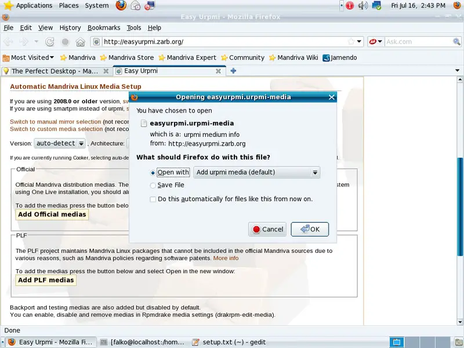Open the search engine selector dropdown
Image resolution: width=464 pixels, height=348 pixels.
tap(376, 42)
